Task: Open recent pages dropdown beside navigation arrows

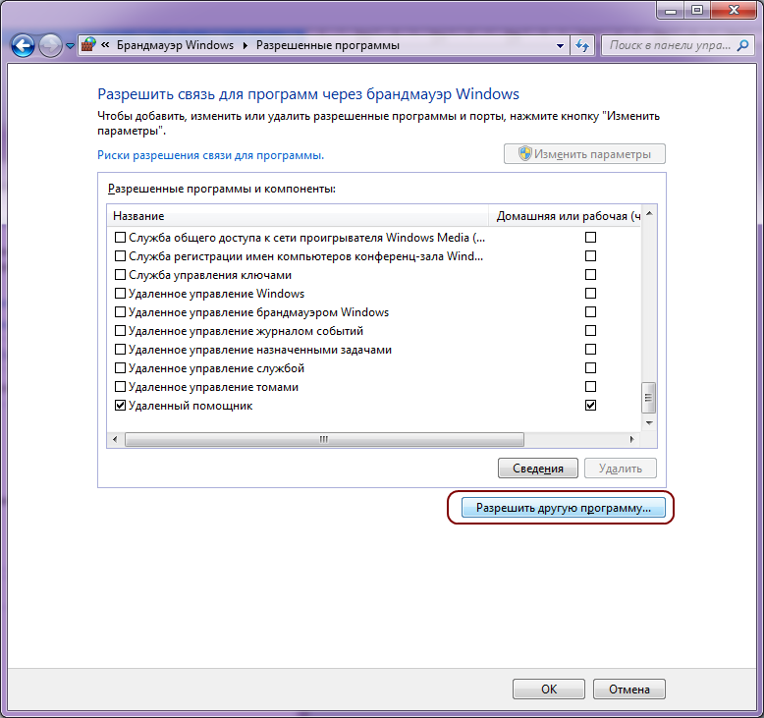Action: 70,46
